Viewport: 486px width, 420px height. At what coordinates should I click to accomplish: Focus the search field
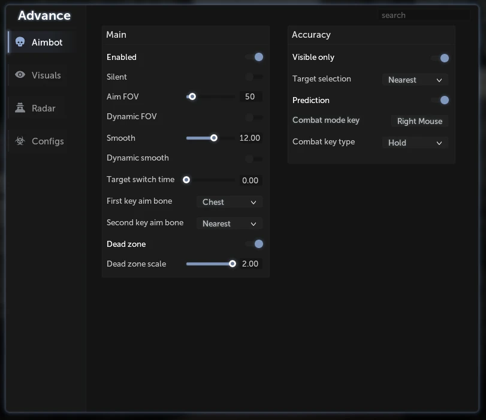click(x=424, y=15)
